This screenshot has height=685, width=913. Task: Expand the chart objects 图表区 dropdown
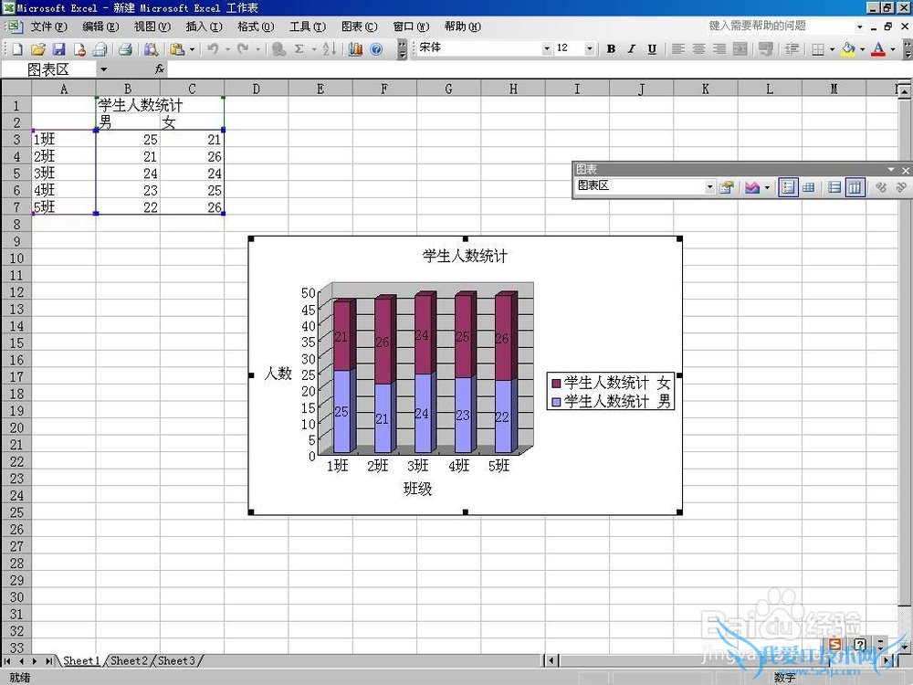[x=709, y=187]
